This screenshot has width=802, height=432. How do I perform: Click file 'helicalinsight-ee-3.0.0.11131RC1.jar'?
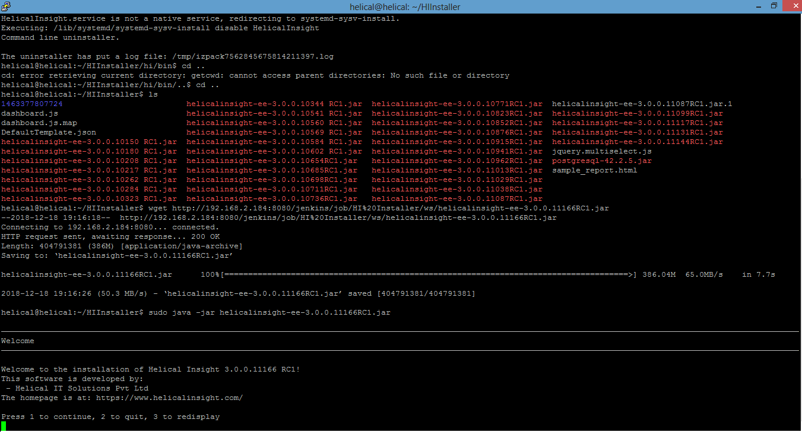[x=638, y=132]
